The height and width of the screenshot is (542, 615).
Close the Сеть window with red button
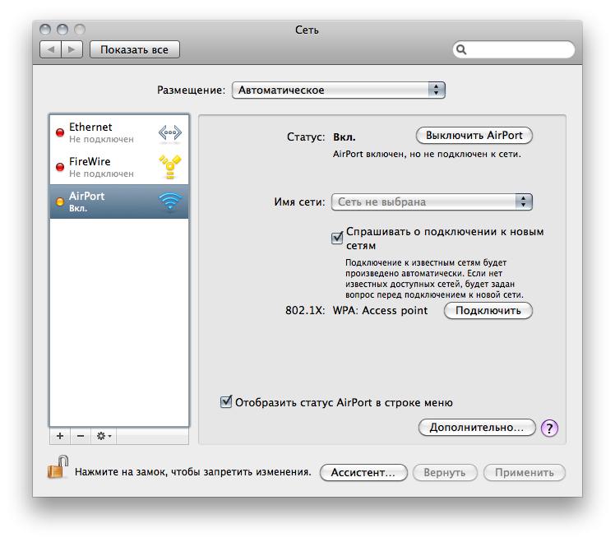click(45, 30)
